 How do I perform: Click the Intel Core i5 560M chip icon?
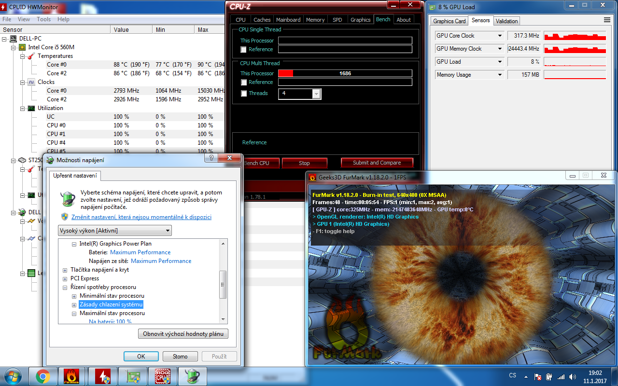(22, 47)
